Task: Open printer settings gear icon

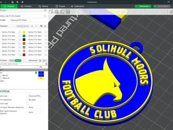Action: [x=45, y=10]
